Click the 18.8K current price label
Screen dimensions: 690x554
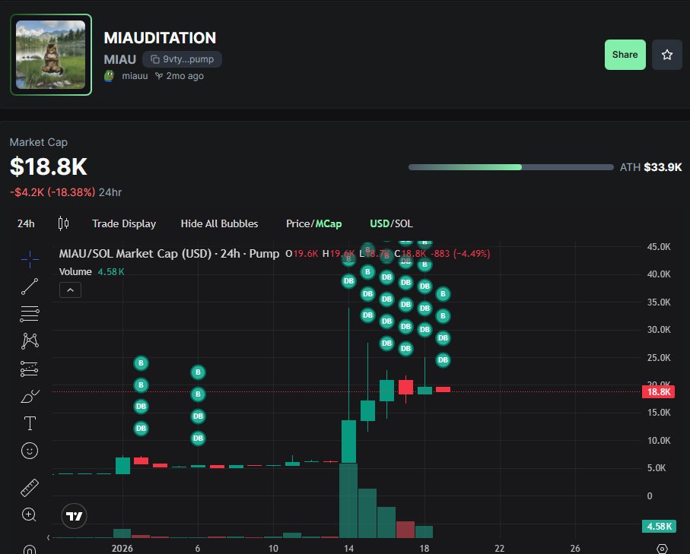click(x=658, y=392)
